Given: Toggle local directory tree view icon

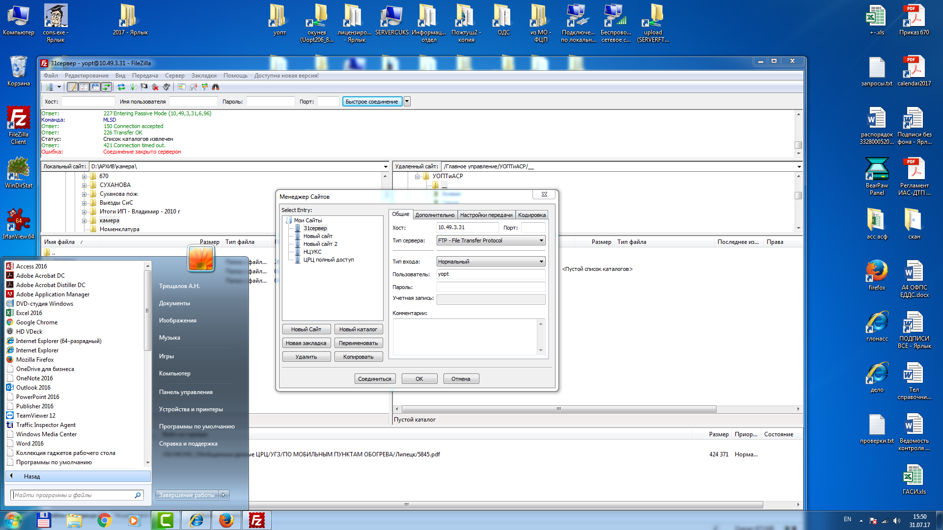Looking at the screenshot, I should [x=84, y=87].
